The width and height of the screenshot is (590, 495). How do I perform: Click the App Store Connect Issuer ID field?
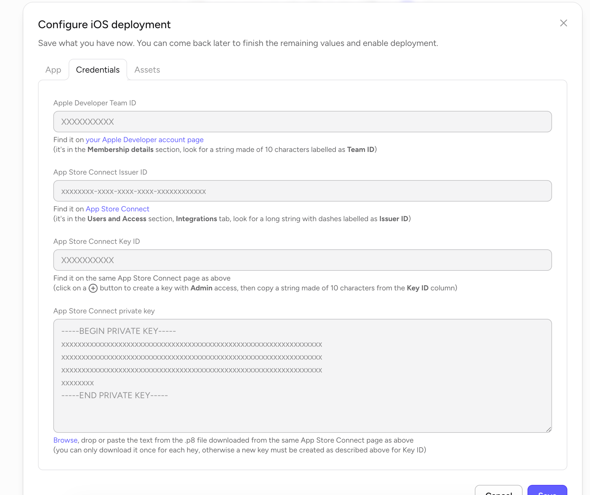(x=302, y=191)
